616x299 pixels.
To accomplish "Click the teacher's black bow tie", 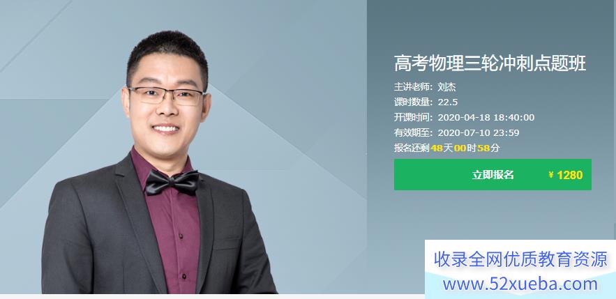I will coord(172,183).
